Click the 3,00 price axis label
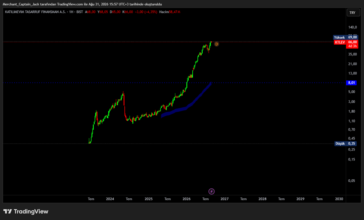 coord(352,102)
